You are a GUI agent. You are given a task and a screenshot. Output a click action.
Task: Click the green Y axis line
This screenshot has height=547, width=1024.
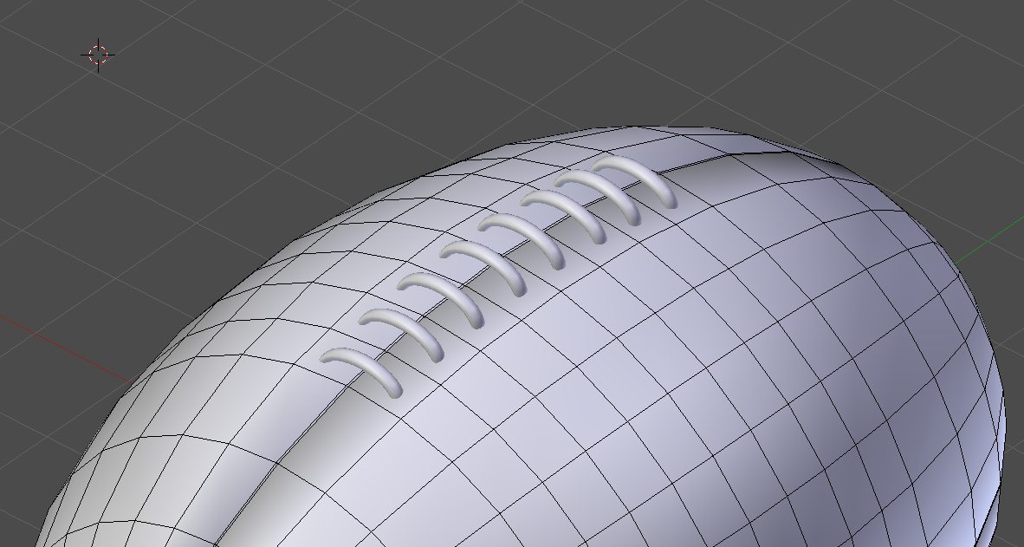[x=989, y=240]
